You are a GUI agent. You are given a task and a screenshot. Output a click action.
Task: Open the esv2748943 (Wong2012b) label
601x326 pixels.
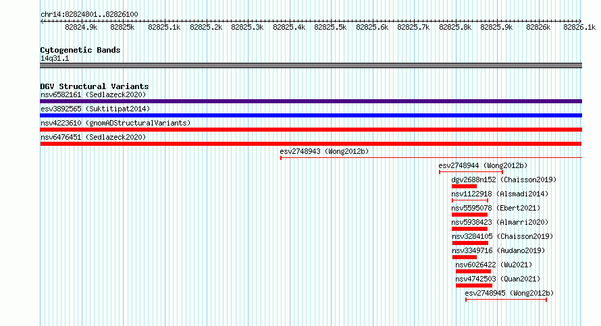click(324, 151)
